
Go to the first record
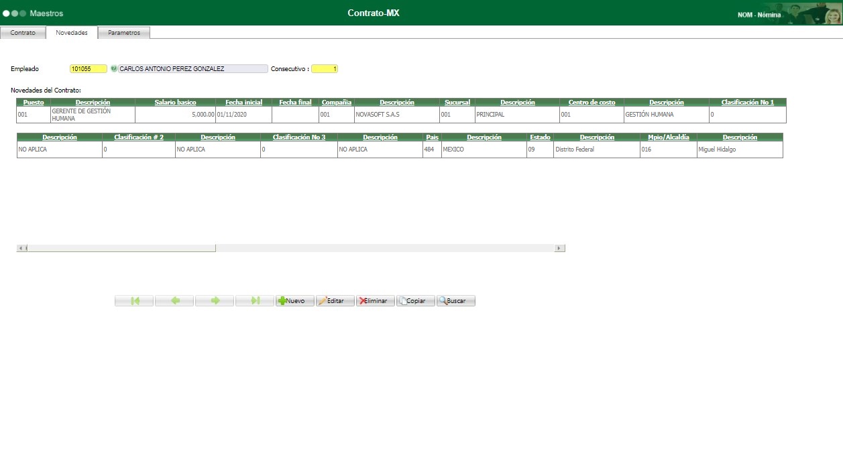click(x=134, y=301)
